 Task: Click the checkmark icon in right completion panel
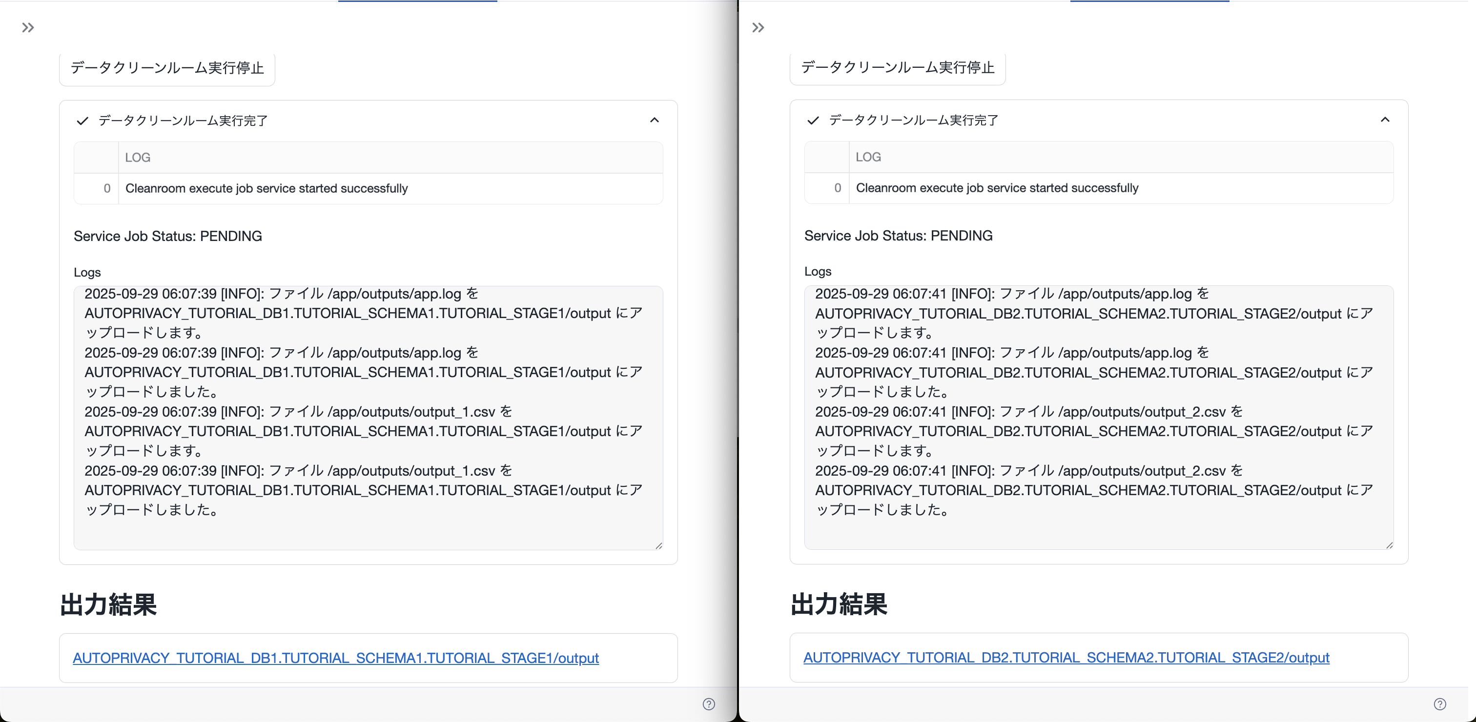tap(813, 120)
